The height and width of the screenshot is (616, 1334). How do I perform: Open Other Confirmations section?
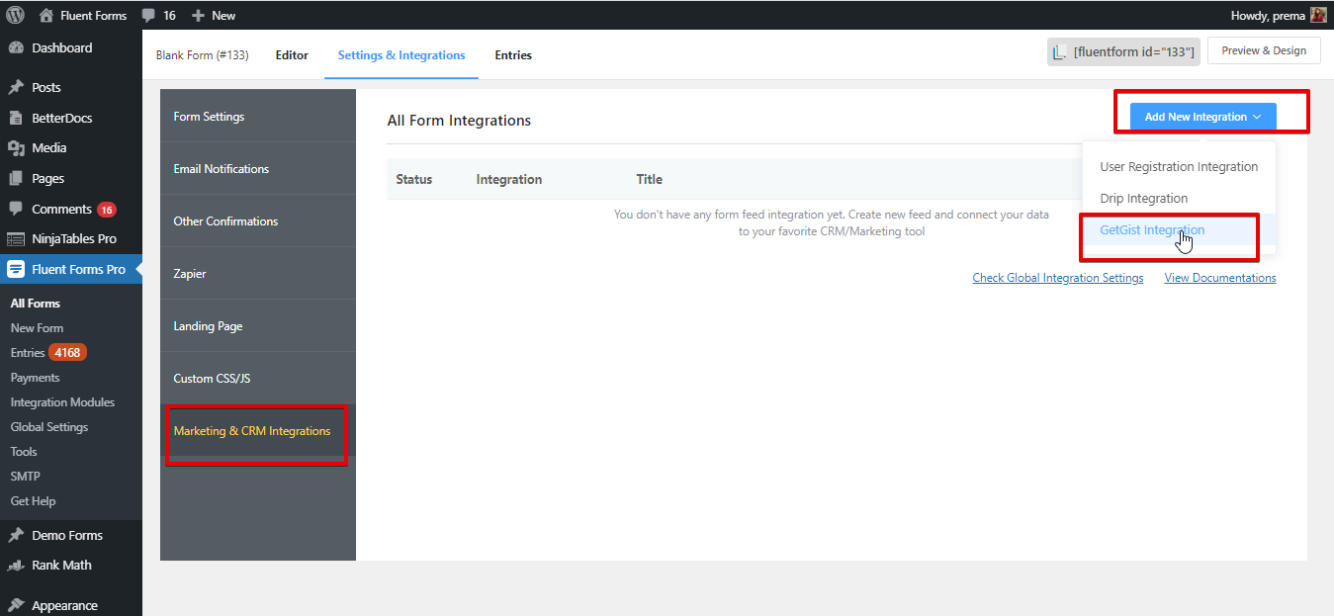258,221
